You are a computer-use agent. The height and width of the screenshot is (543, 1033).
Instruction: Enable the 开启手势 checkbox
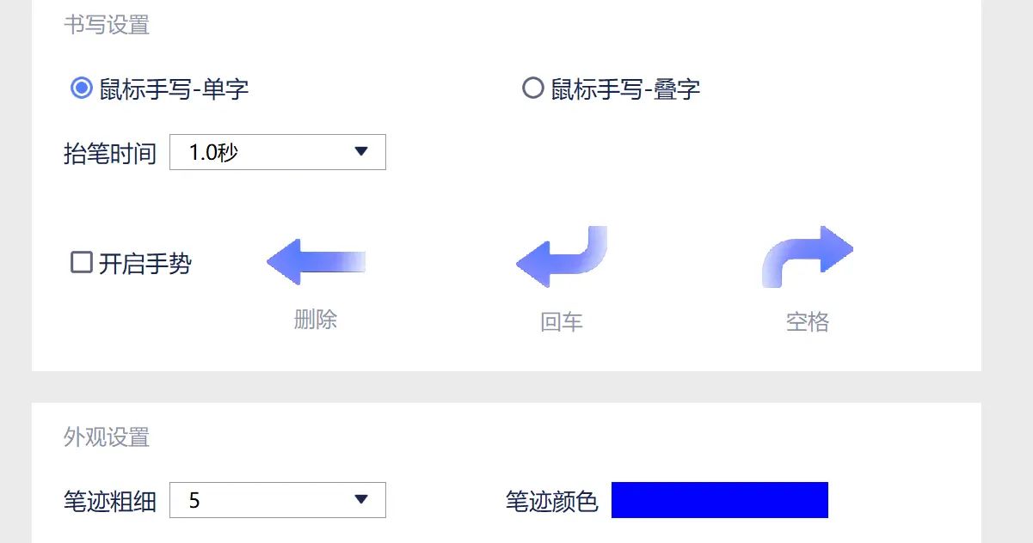pyautogui.click(x=82, y=263)
